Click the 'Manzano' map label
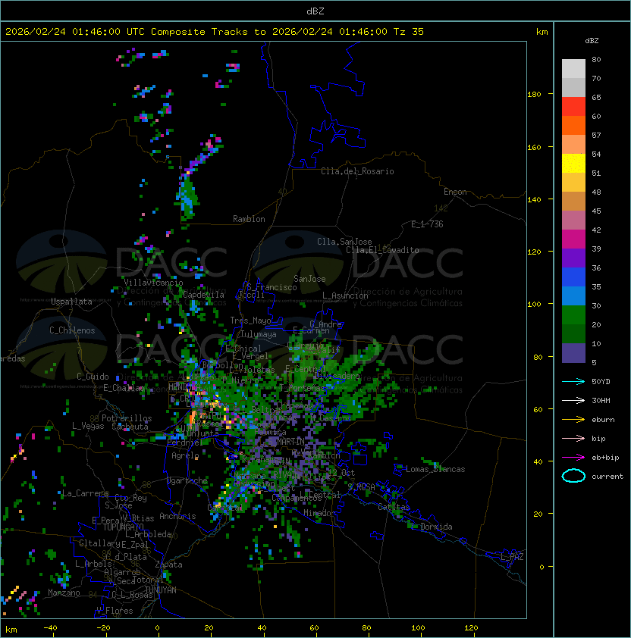This screenshot has height=638, width=631. click(x=64, y=593)
